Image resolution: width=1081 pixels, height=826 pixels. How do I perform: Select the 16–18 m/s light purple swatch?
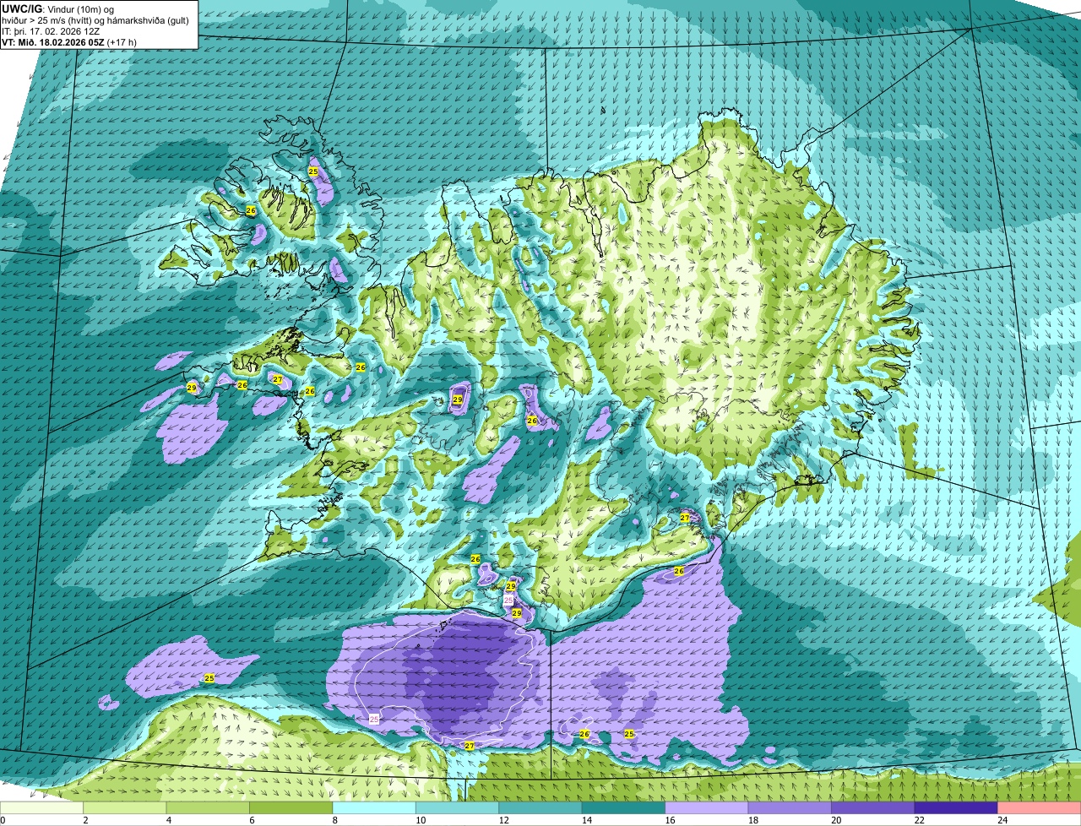coord(707,808)
